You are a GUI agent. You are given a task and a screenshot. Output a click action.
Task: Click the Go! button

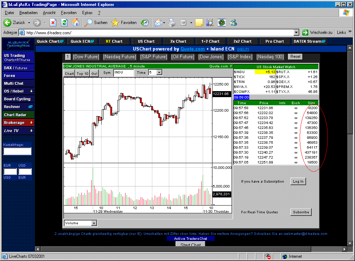(94, 73)
